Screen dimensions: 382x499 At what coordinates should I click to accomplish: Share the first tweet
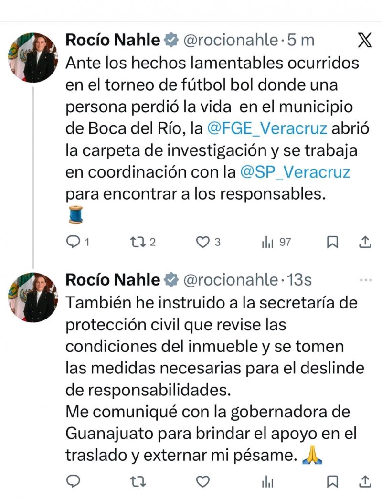click(365, 242)
